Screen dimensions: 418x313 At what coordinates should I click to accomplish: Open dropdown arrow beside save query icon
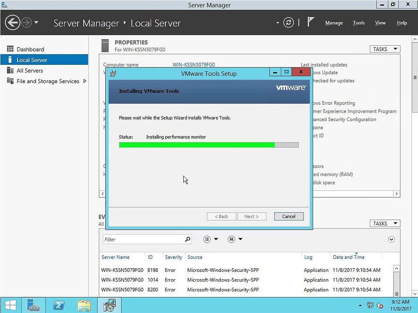(x=240, y=239)
